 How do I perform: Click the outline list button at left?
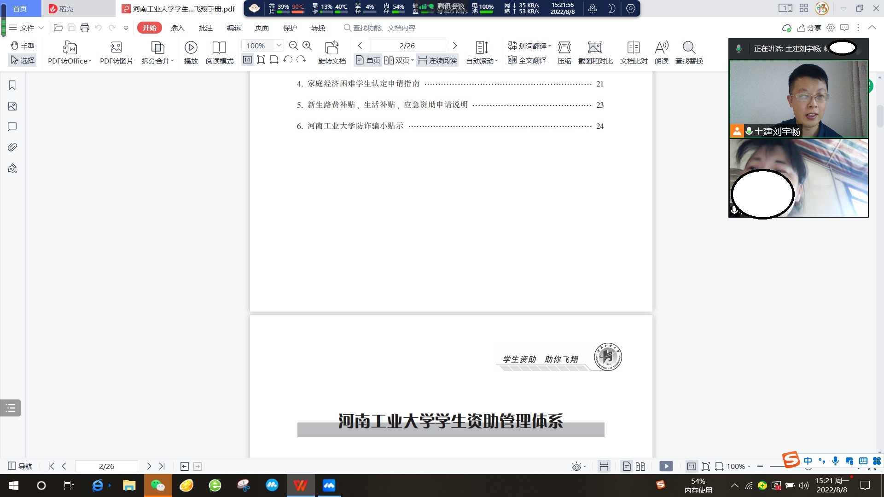(11, 408)
